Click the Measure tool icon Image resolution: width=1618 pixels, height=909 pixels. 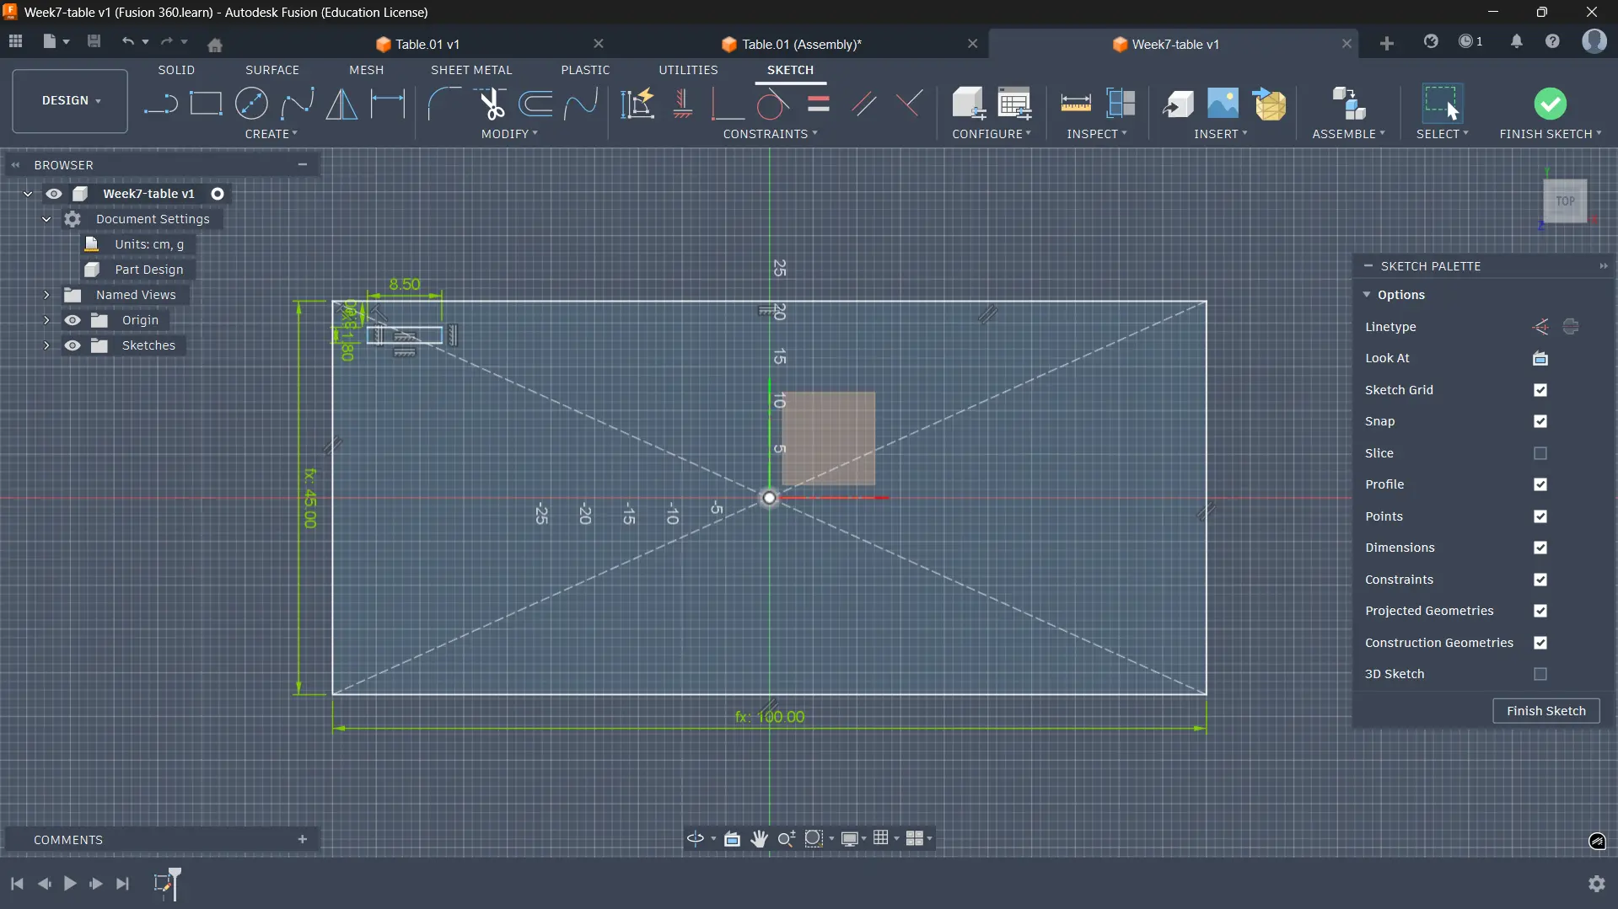pyautogui.click(x=1075, y=104)
